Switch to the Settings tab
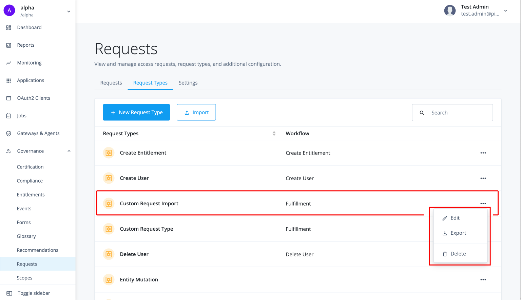The image size is (521, 300). point(188,83)
